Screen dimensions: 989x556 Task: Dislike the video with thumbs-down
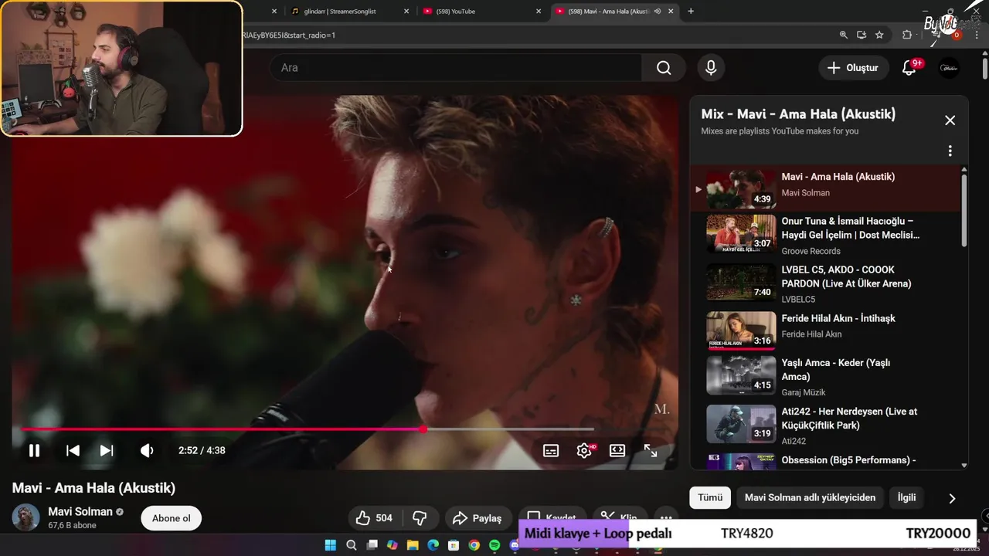[420, 518]
